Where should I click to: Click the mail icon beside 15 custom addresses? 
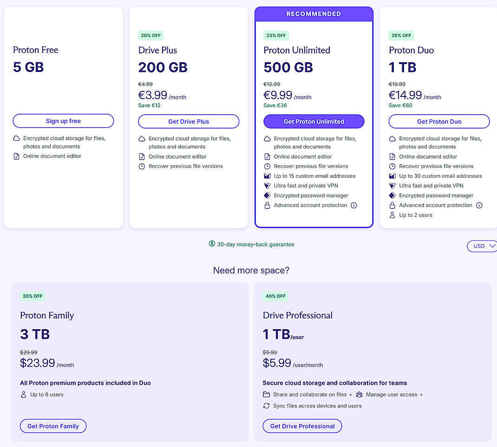coord(267,176)
